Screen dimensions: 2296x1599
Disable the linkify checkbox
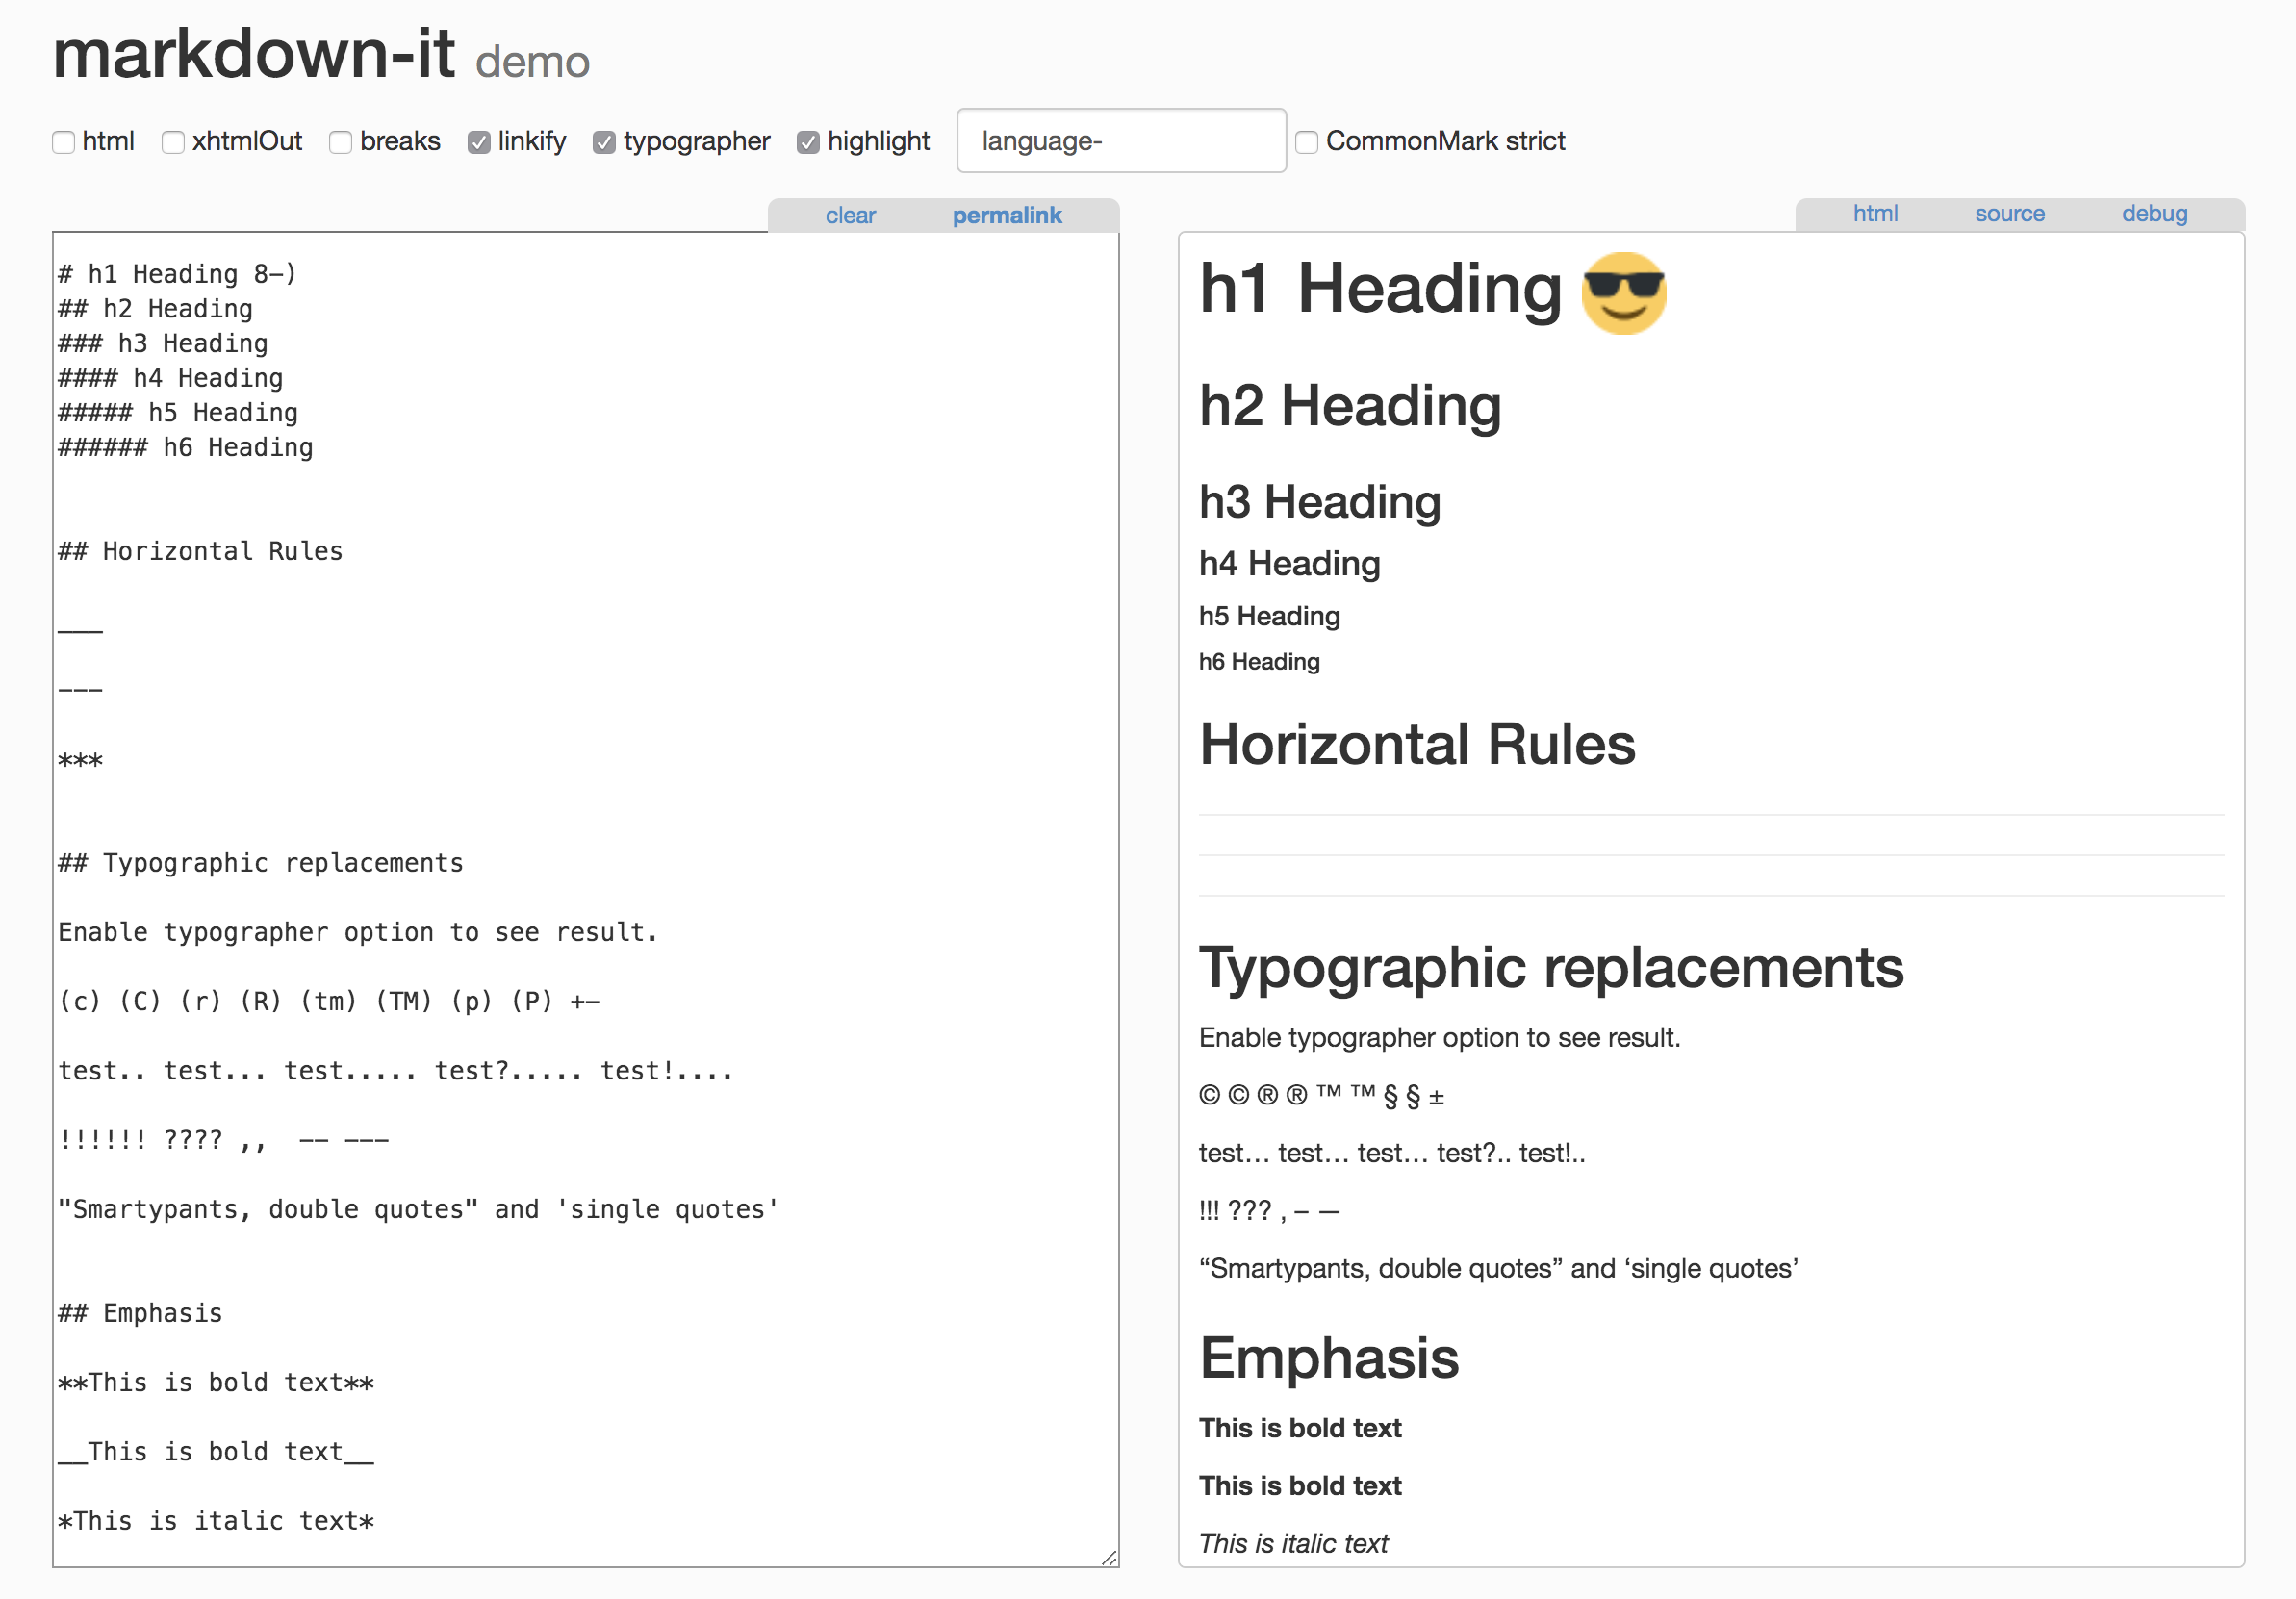[479, 142]
